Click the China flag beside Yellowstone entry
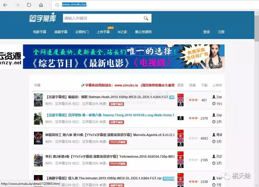Screen dimensions: 259x187 click(180, 154)
